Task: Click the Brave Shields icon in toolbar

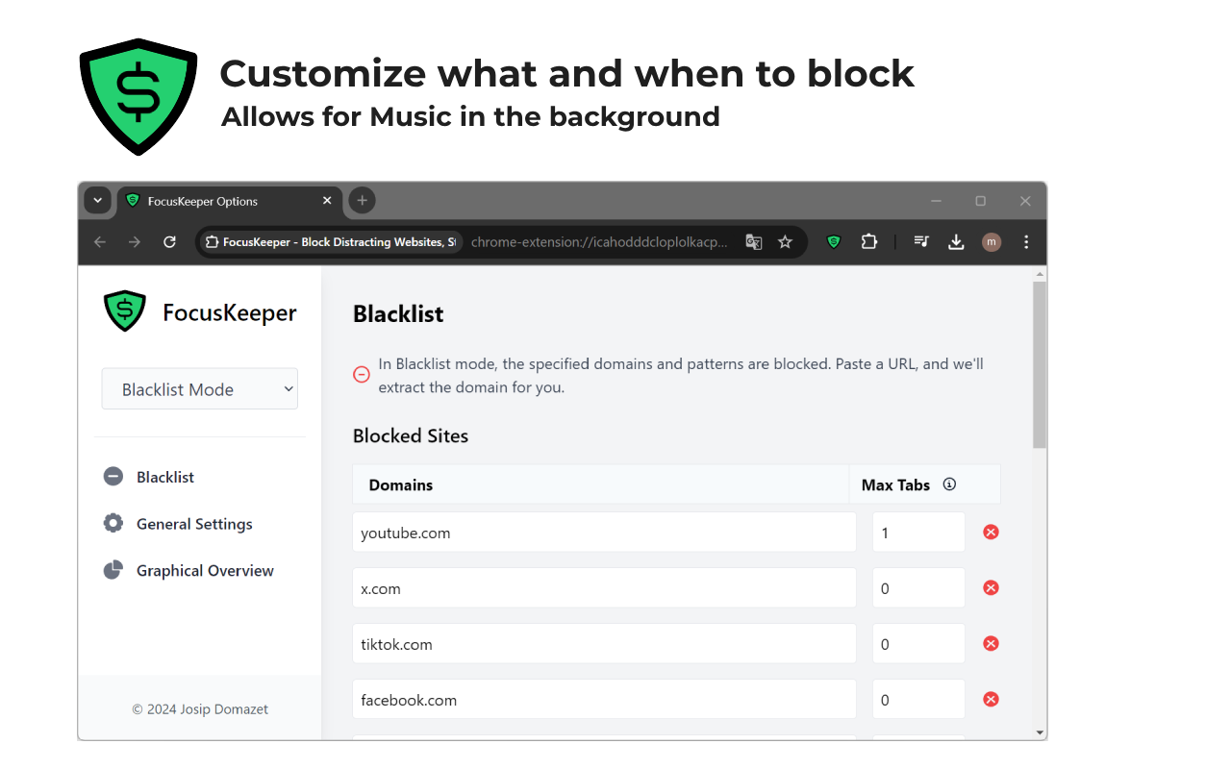Action: tap(833, 241)
